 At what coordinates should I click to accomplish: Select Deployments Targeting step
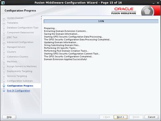pyautogui.click(x=20, y=71)
